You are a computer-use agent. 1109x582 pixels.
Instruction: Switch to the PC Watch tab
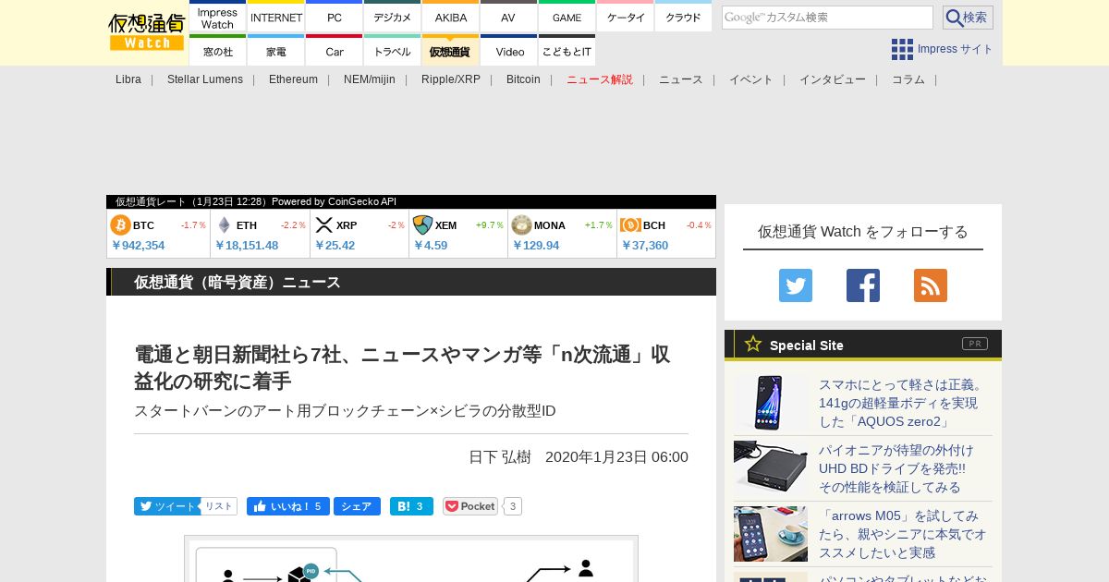pos(335,18)
